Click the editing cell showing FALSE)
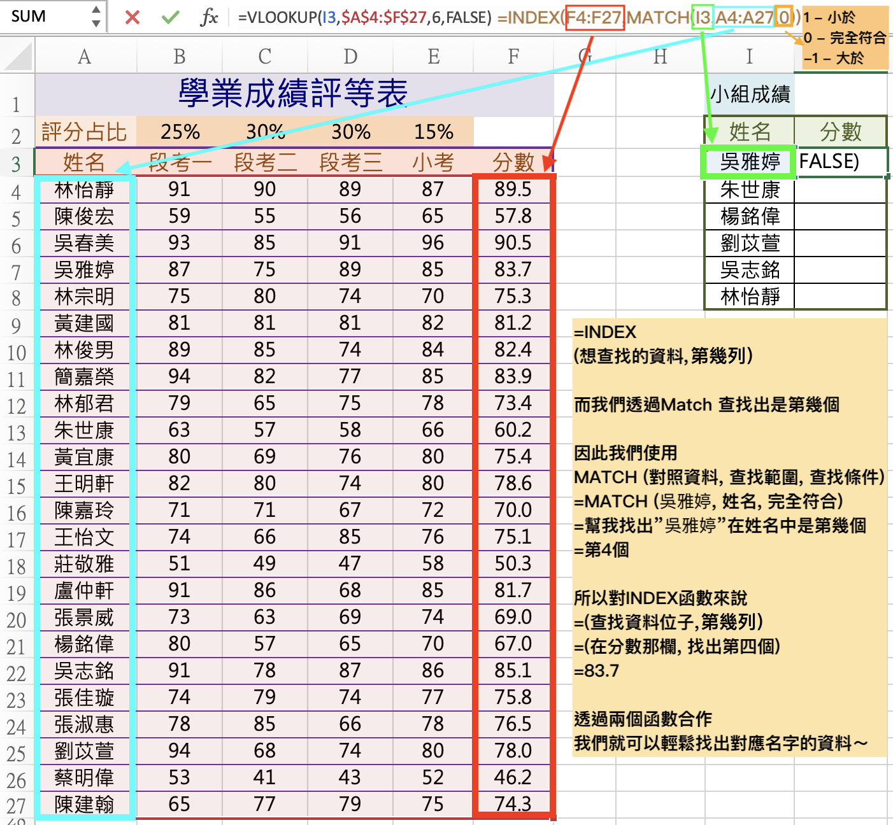The width and height of the screenshot is (893, 825). point(841,162)
